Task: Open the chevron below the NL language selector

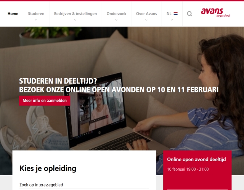Action: click(x=172, y=20)
